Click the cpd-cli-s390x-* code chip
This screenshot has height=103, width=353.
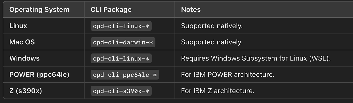tap(121, 91)
